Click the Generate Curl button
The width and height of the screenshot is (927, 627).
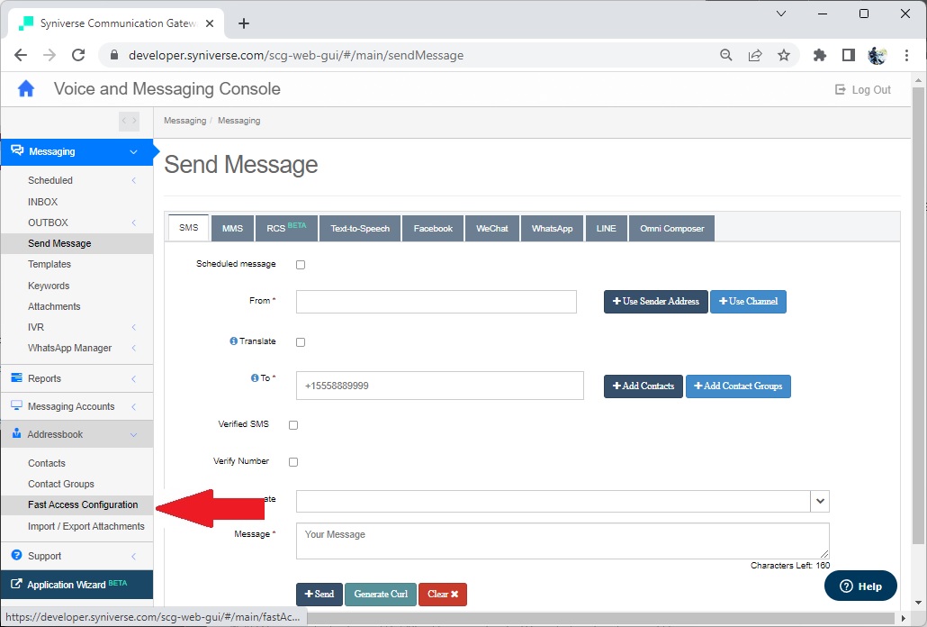pos(381,594)
